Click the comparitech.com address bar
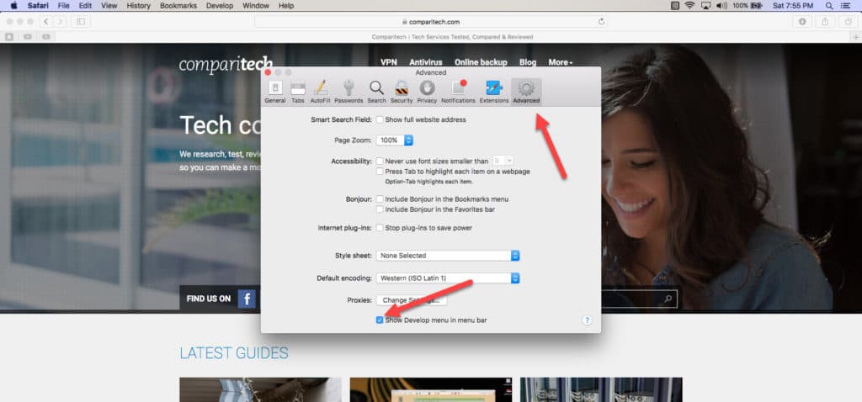This screenshot has height=402, width=862. (x=431, y=22)
